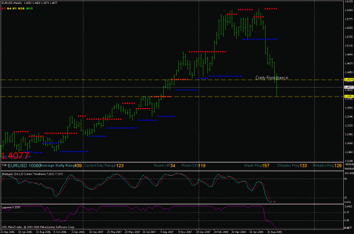Click the Room UP 34 value
The width and height of the screenshot is (354, 234).
pyautogui.click(x=173, y=166)
